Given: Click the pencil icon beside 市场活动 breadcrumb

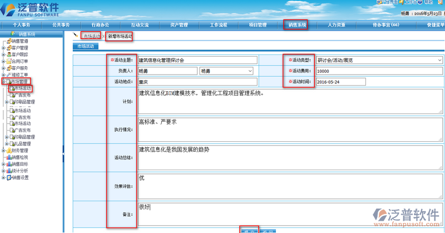Looking at the screenshot, I should [76, 35].
